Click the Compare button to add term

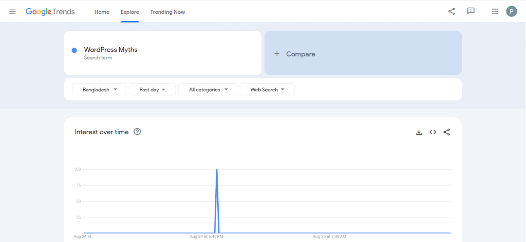(x=363, y=53)
